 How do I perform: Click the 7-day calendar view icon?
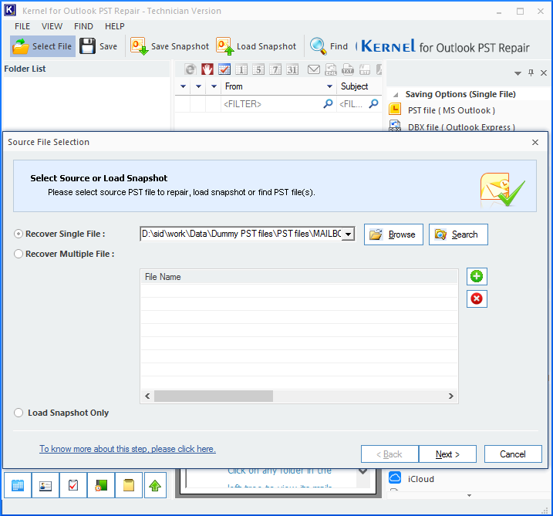(x=275, y=69)
